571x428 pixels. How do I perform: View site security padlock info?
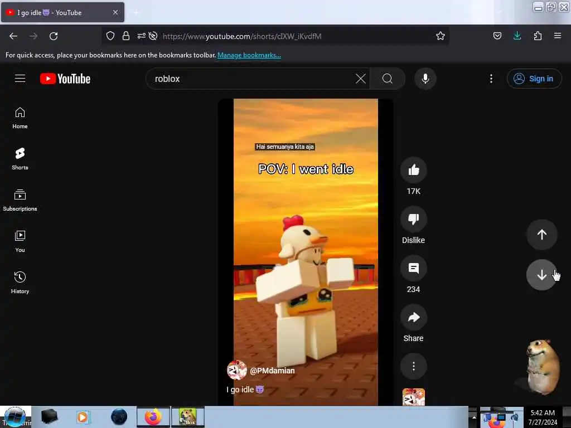pyautogui.click(x=125, y=36)
